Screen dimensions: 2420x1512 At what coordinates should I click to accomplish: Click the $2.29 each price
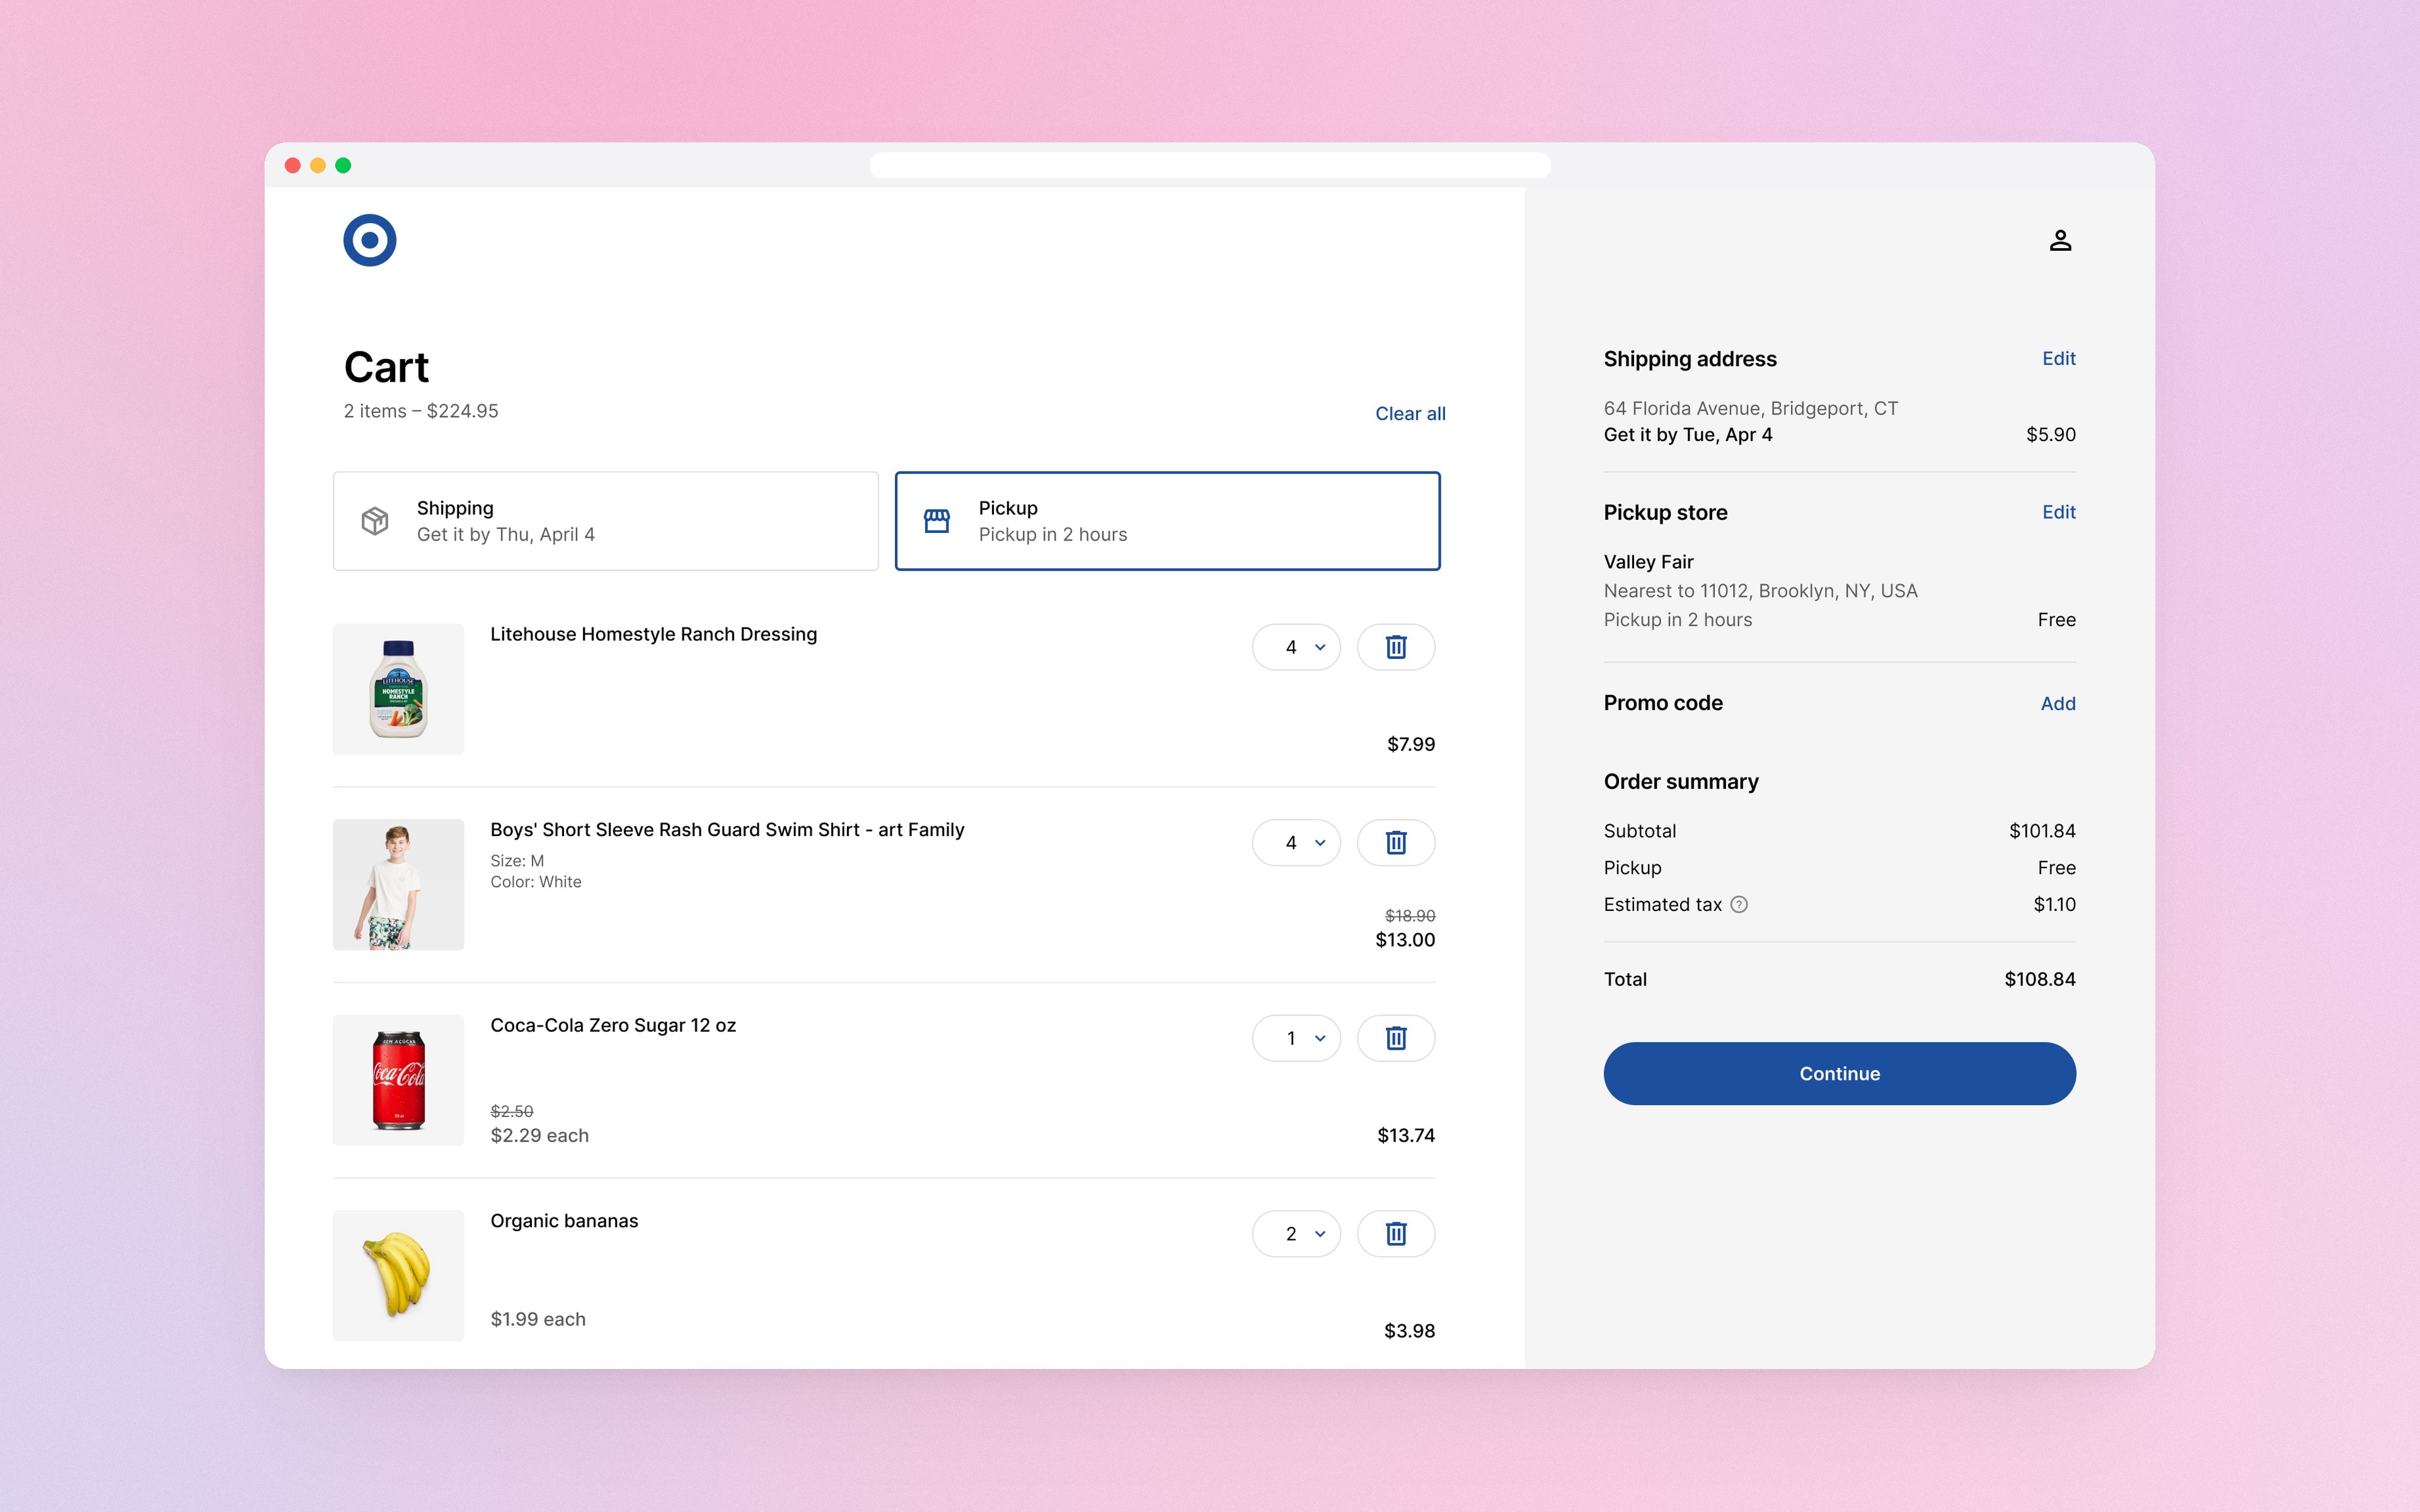coord(539,1136)
